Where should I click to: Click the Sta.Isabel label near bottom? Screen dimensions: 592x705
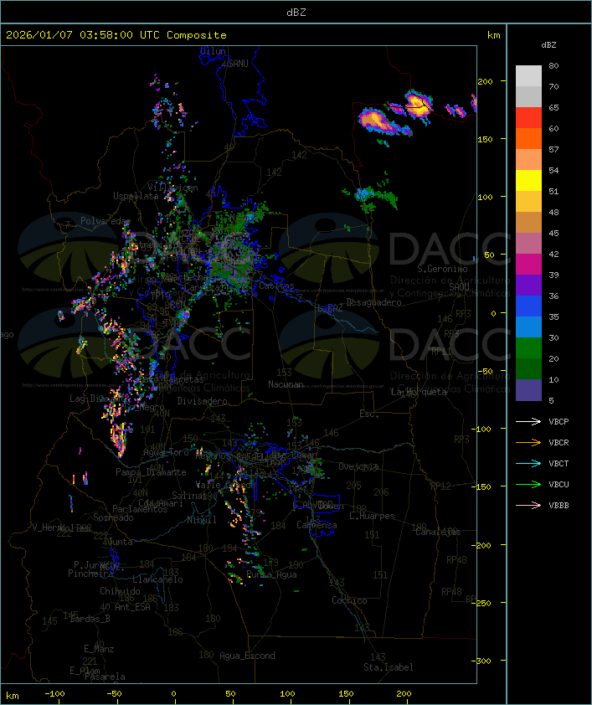pyautogui.click(x=388, y=667)
